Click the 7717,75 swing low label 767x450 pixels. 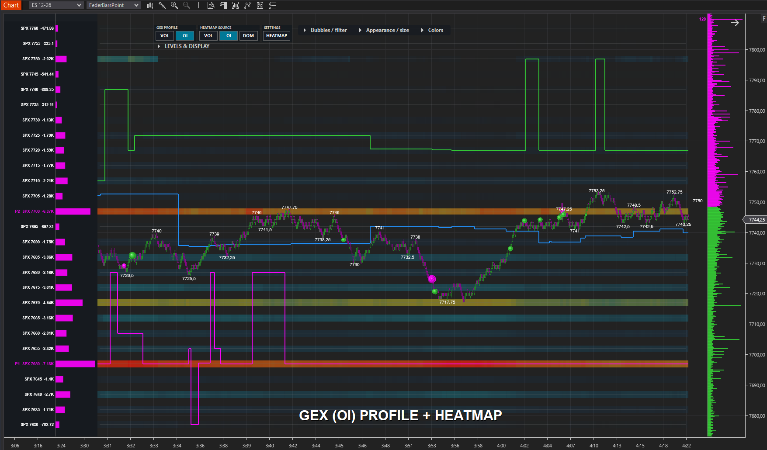coord(447,302)
